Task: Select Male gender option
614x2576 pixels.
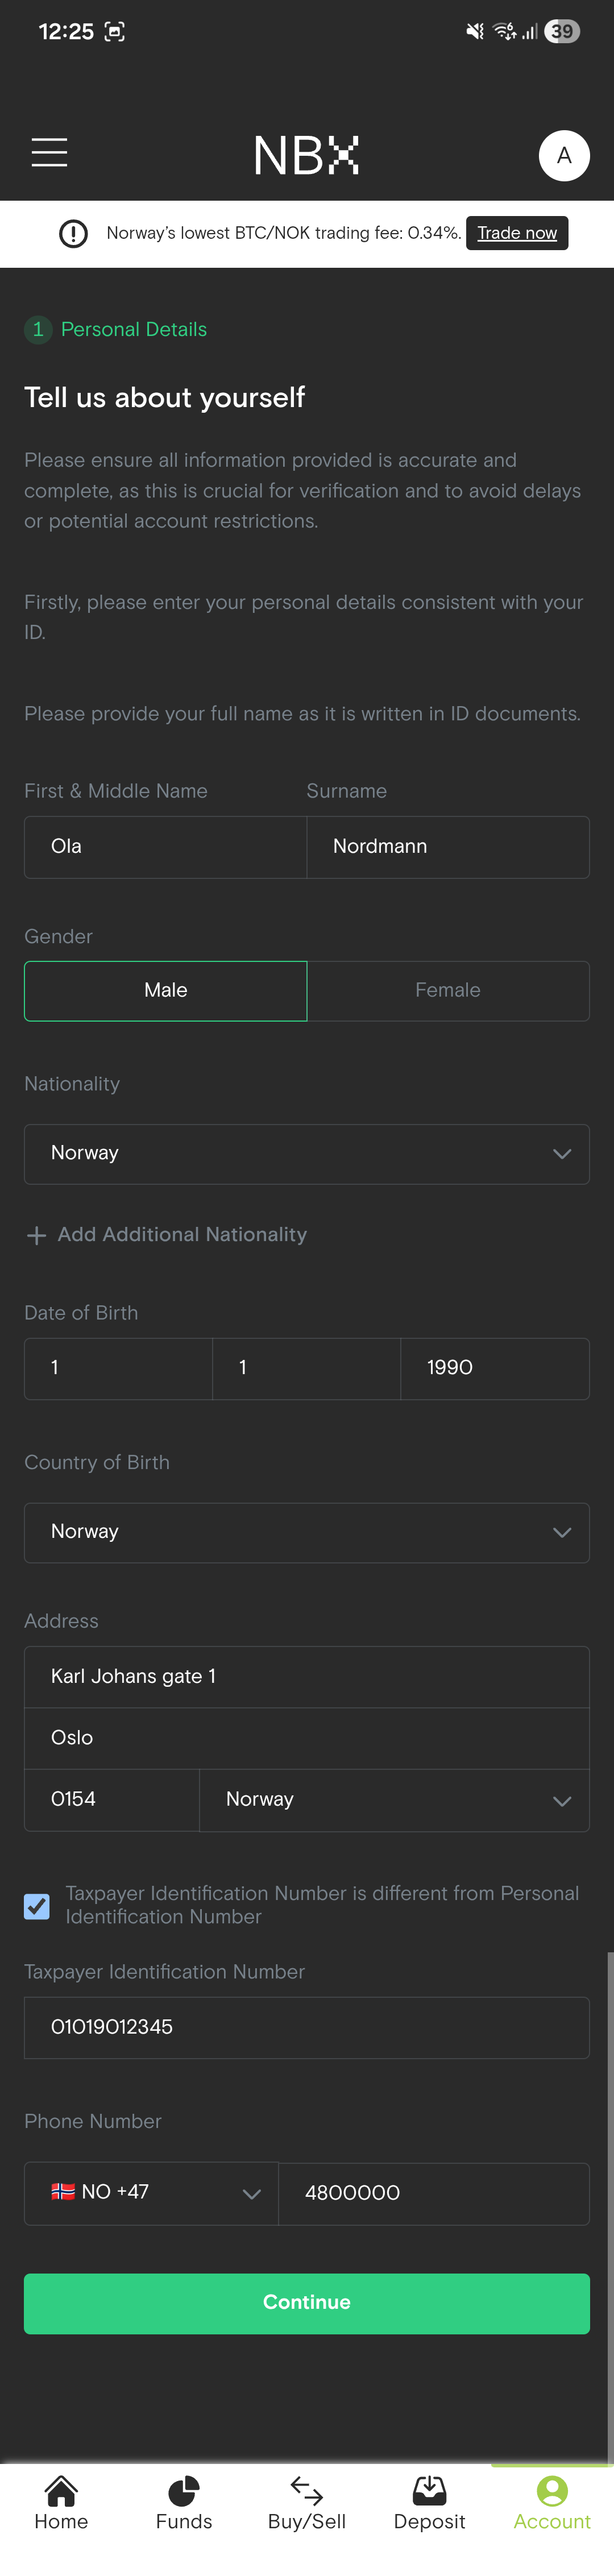Action: (166, 990)
